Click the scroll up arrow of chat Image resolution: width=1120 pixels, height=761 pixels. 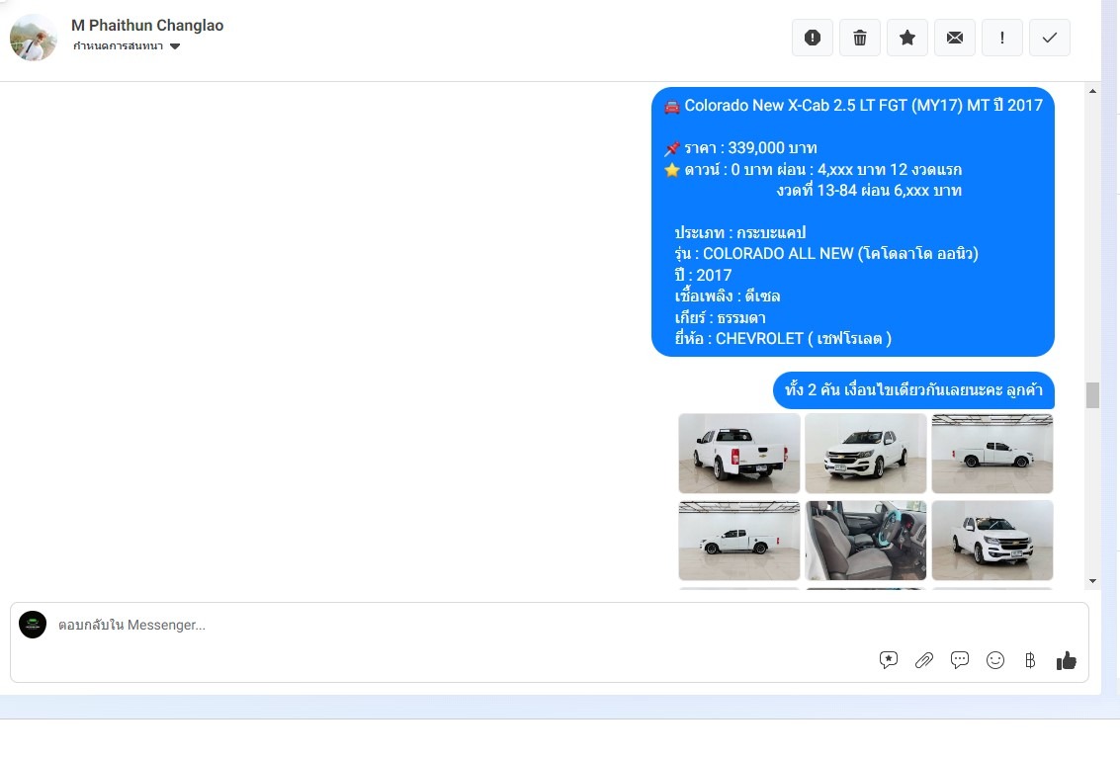[x=1092, y=91]
